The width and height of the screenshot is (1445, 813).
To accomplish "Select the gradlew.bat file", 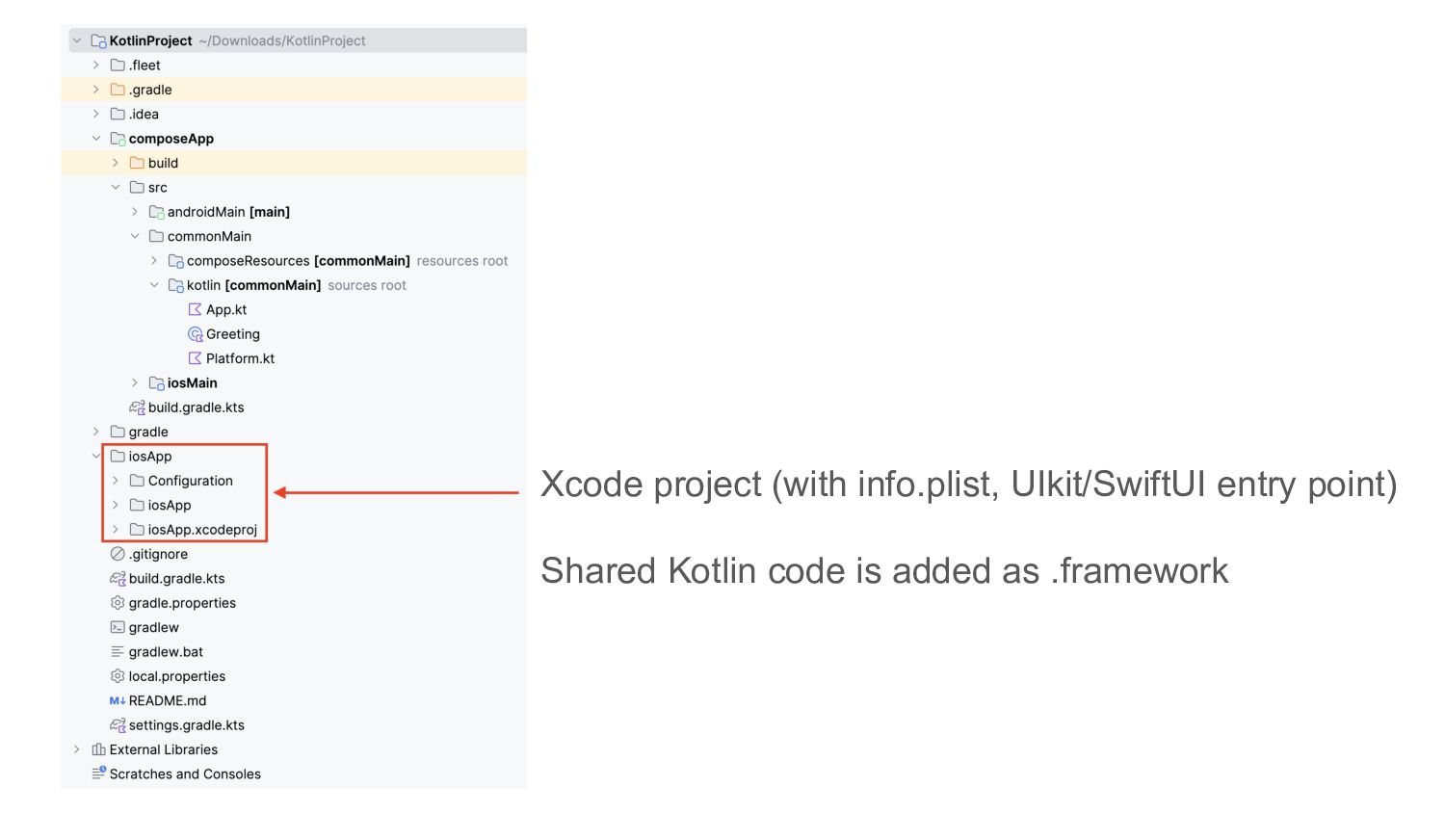I will [x=166, y=652].
